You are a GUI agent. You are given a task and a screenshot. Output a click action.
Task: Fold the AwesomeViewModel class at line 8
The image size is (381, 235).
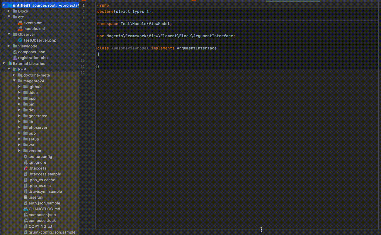(x=95, y=48)
